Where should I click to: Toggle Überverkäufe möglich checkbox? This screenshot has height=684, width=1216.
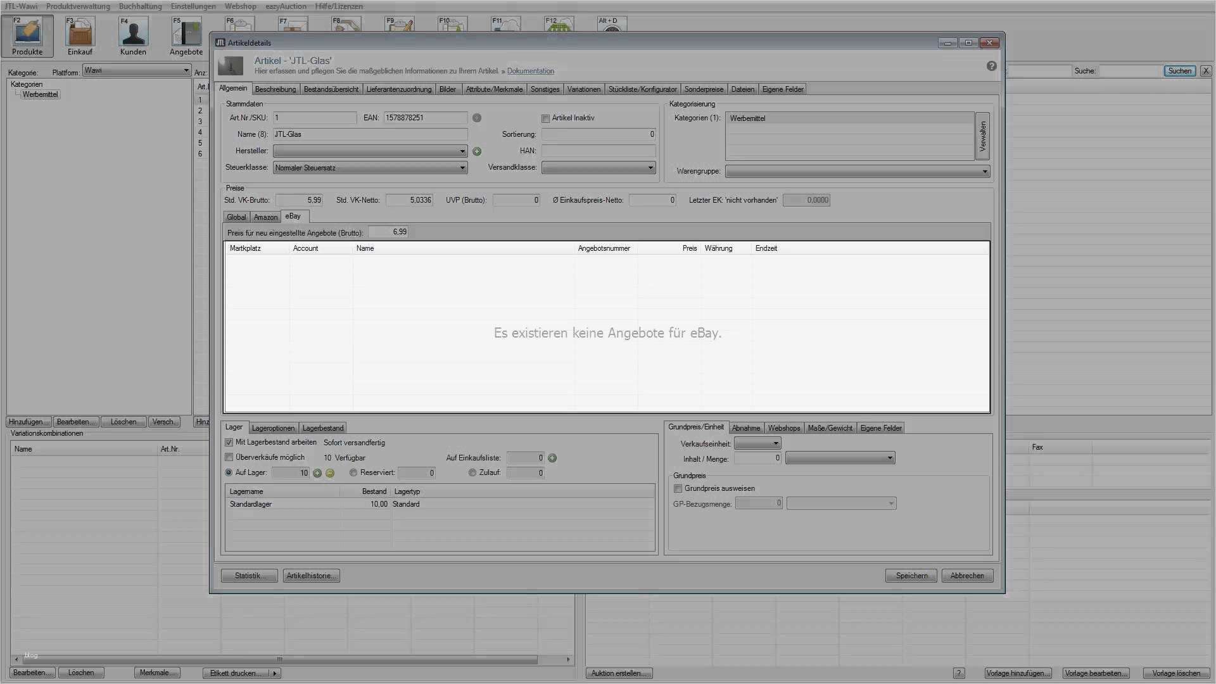pos(229,457)
